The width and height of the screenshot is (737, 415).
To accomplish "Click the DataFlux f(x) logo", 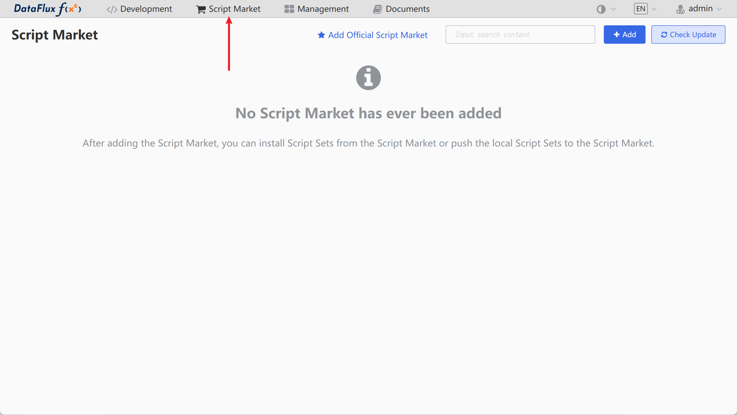I will [x=47, y=9].
